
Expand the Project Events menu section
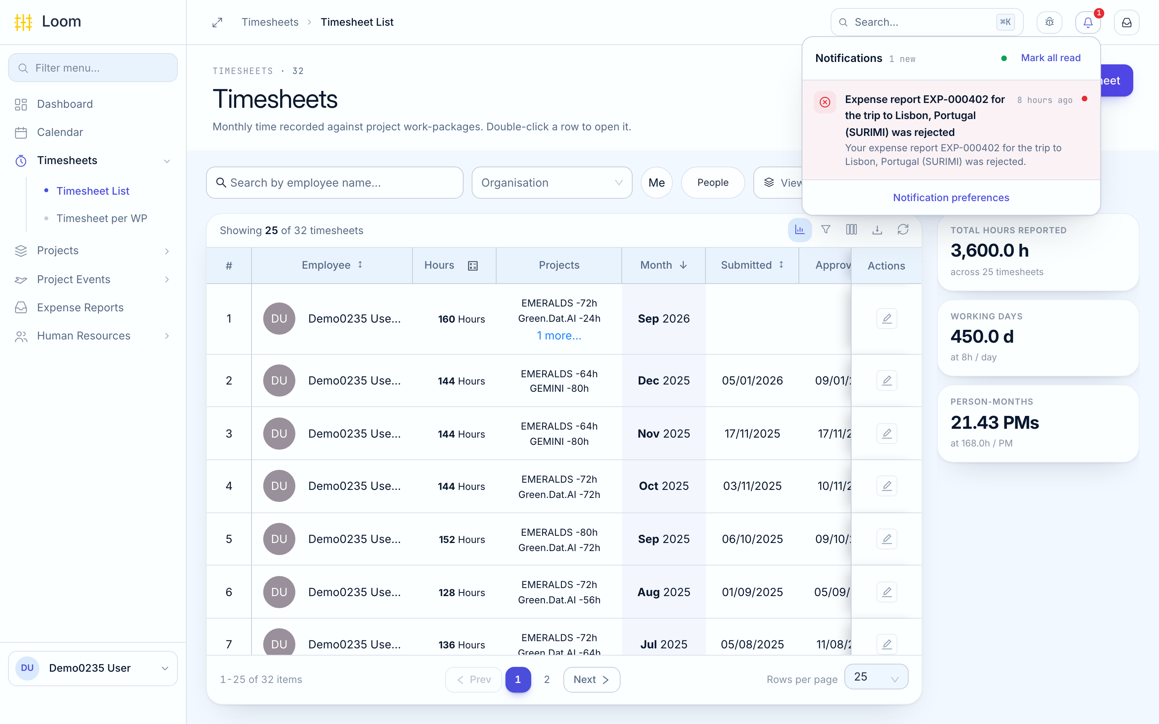tap(93, 279)
